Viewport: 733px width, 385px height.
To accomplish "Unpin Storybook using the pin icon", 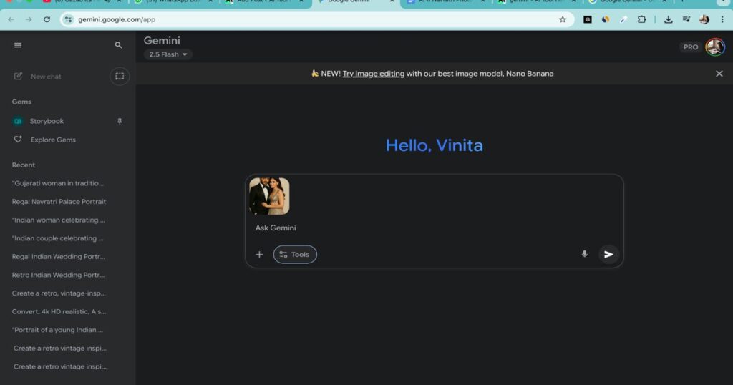I will click(120, 122).
